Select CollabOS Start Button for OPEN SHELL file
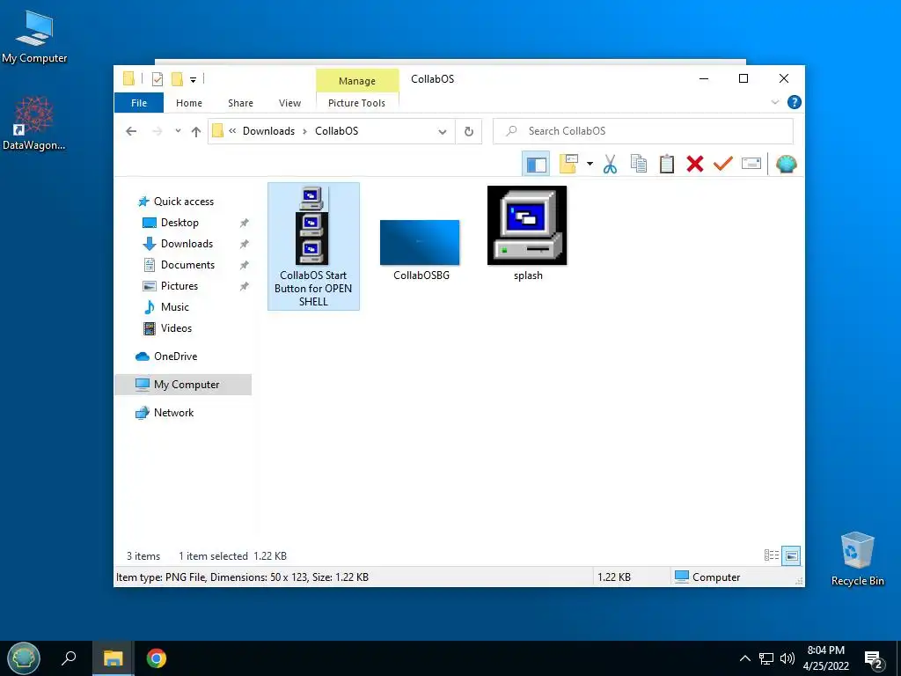This screenshot has width=901, height=676. tap(313, 246)
